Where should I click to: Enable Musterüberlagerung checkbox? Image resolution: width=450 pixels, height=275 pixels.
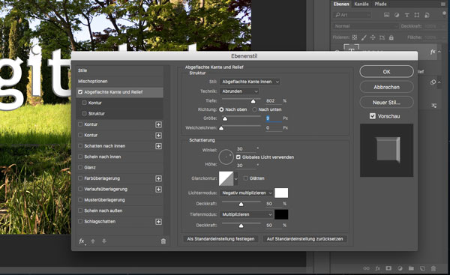80,200
